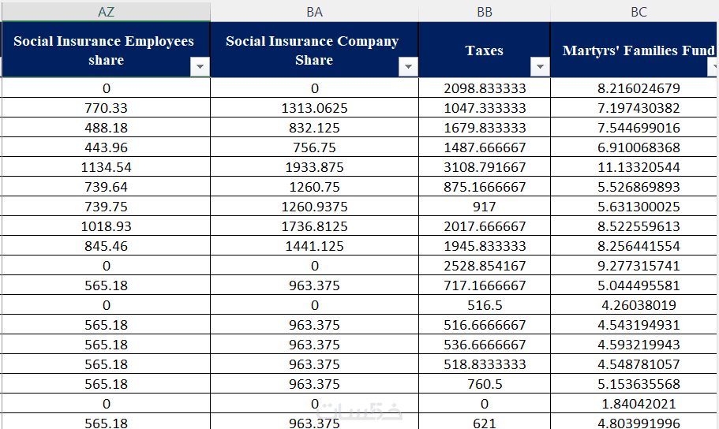Select cell with value 1260.9375
This screenshot has width=719, height=429.
coord(315,207)
